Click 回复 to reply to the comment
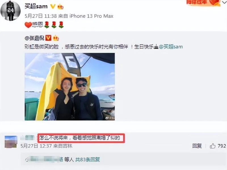Viewport: 227px width, 170px height. click(x=197, y=146)
